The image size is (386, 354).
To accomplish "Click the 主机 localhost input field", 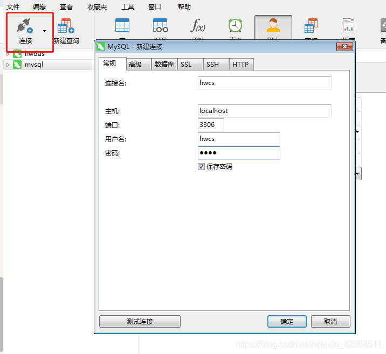I will 264,111.
